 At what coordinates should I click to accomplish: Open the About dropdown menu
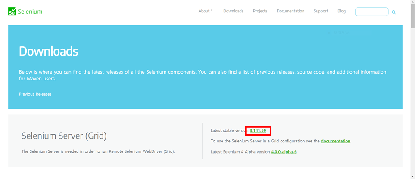[206, 11]
